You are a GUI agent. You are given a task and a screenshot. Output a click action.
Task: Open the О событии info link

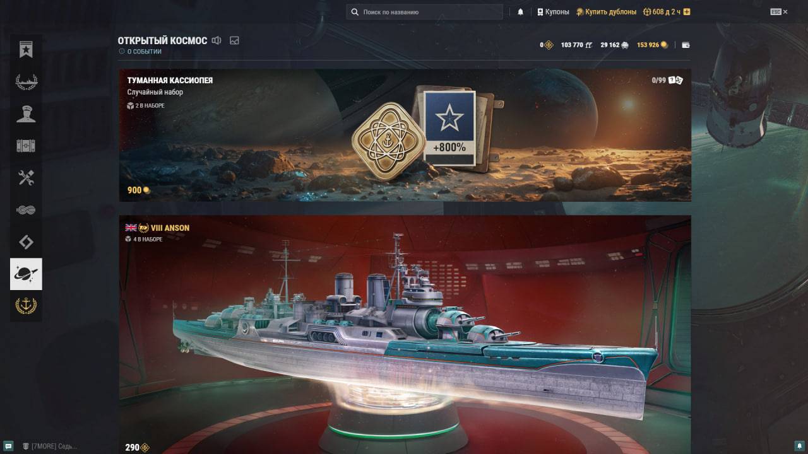point(140,52)
